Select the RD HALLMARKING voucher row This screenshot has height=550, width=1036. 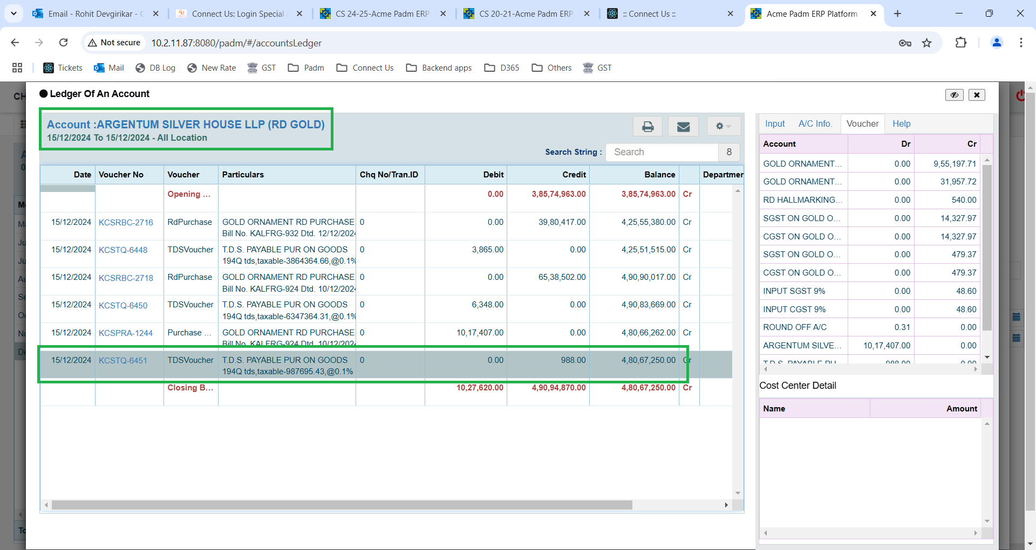coord(870,200)
